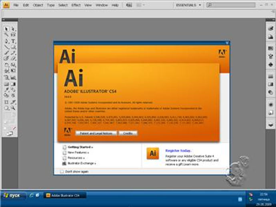Open the Color panel icon
The width and height of the screenshot is (276, 207).
click(270, 28)
